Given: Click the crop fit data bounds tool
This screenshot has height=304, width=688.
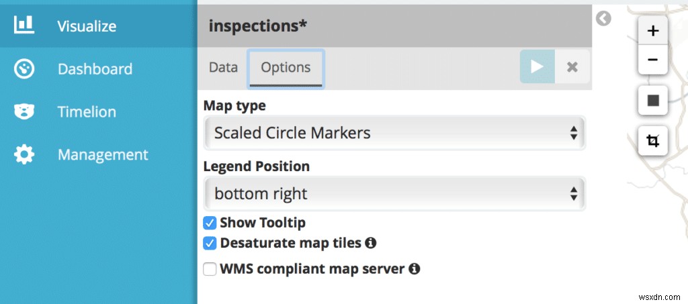Looking at the screenshot, I should 652,141.
